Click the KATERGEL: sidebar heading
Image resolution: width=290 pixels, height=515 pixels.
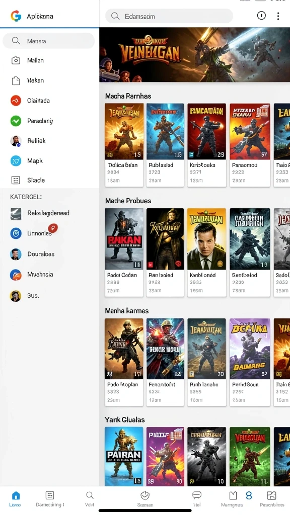click(x=26, y=197)
